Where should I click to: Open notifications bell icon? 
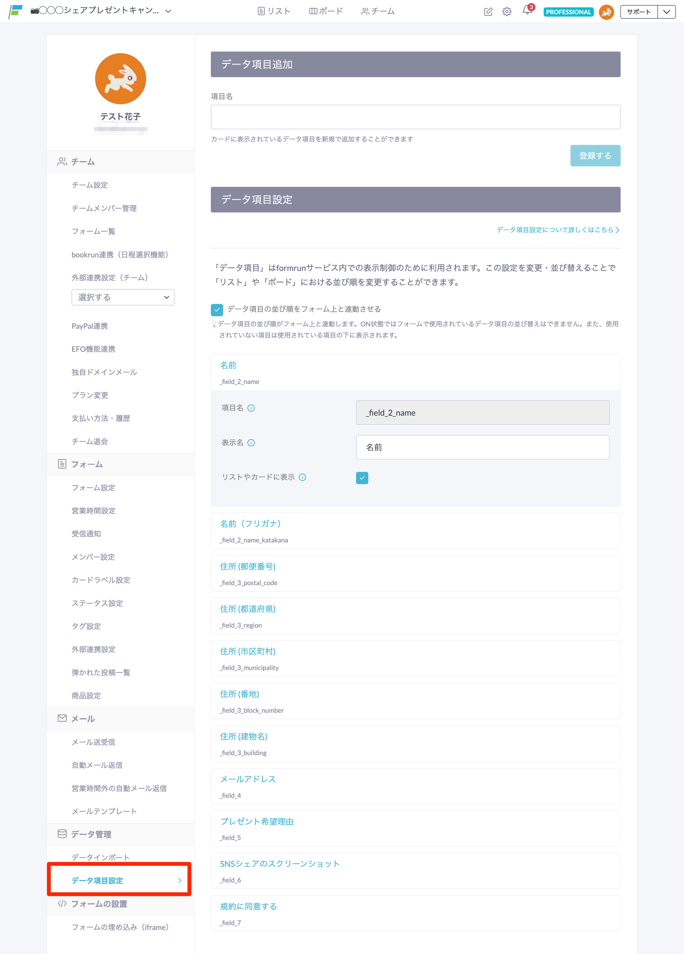click(527, 11)
